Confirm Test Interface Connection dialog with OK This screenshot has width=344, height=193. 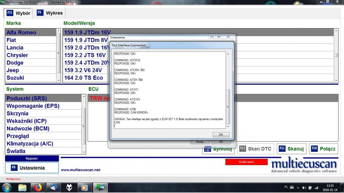coord(221,135)
